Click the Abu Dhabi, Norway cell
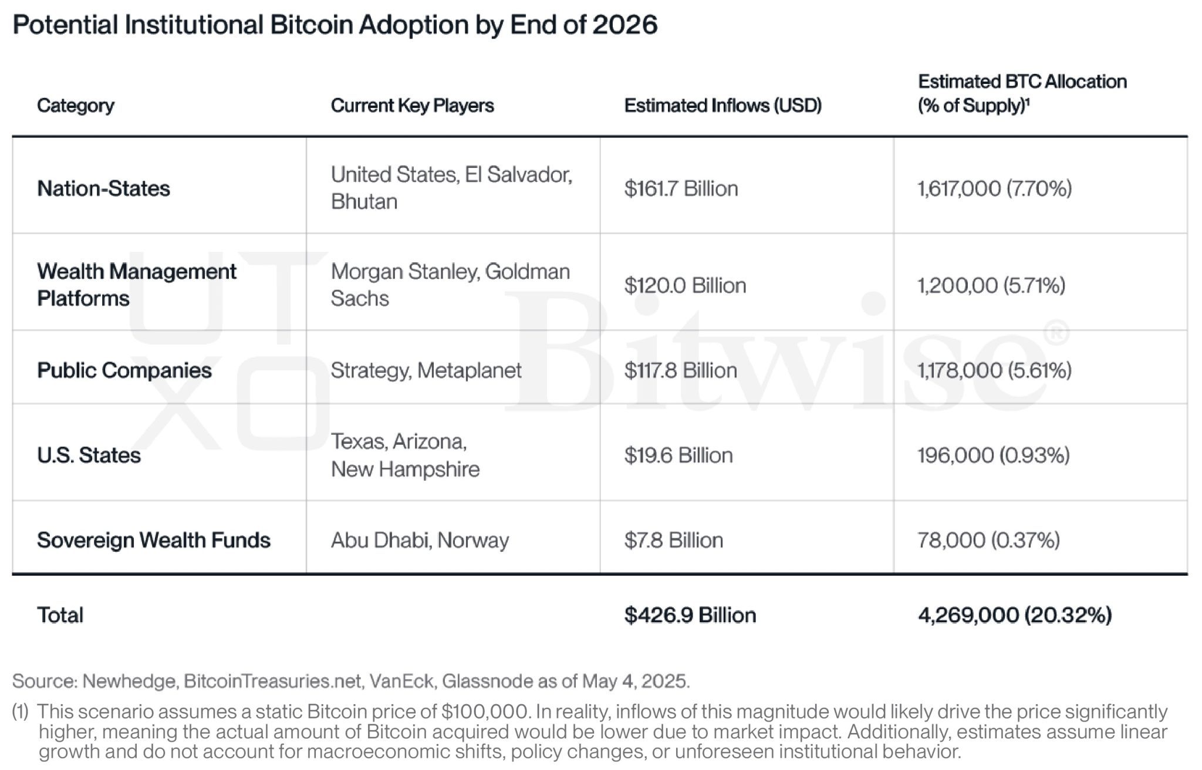1202x770 pixels. coord(420,540)
